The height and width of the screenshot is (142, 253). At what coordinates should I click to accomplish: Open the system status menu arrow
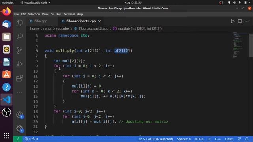249,2
